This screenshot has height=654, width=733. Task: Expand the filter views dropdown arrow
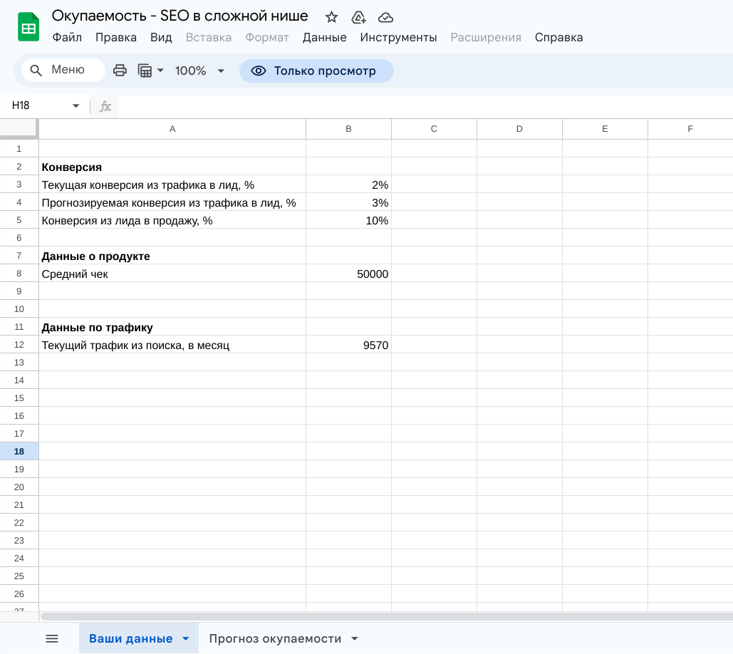(160, 71)
